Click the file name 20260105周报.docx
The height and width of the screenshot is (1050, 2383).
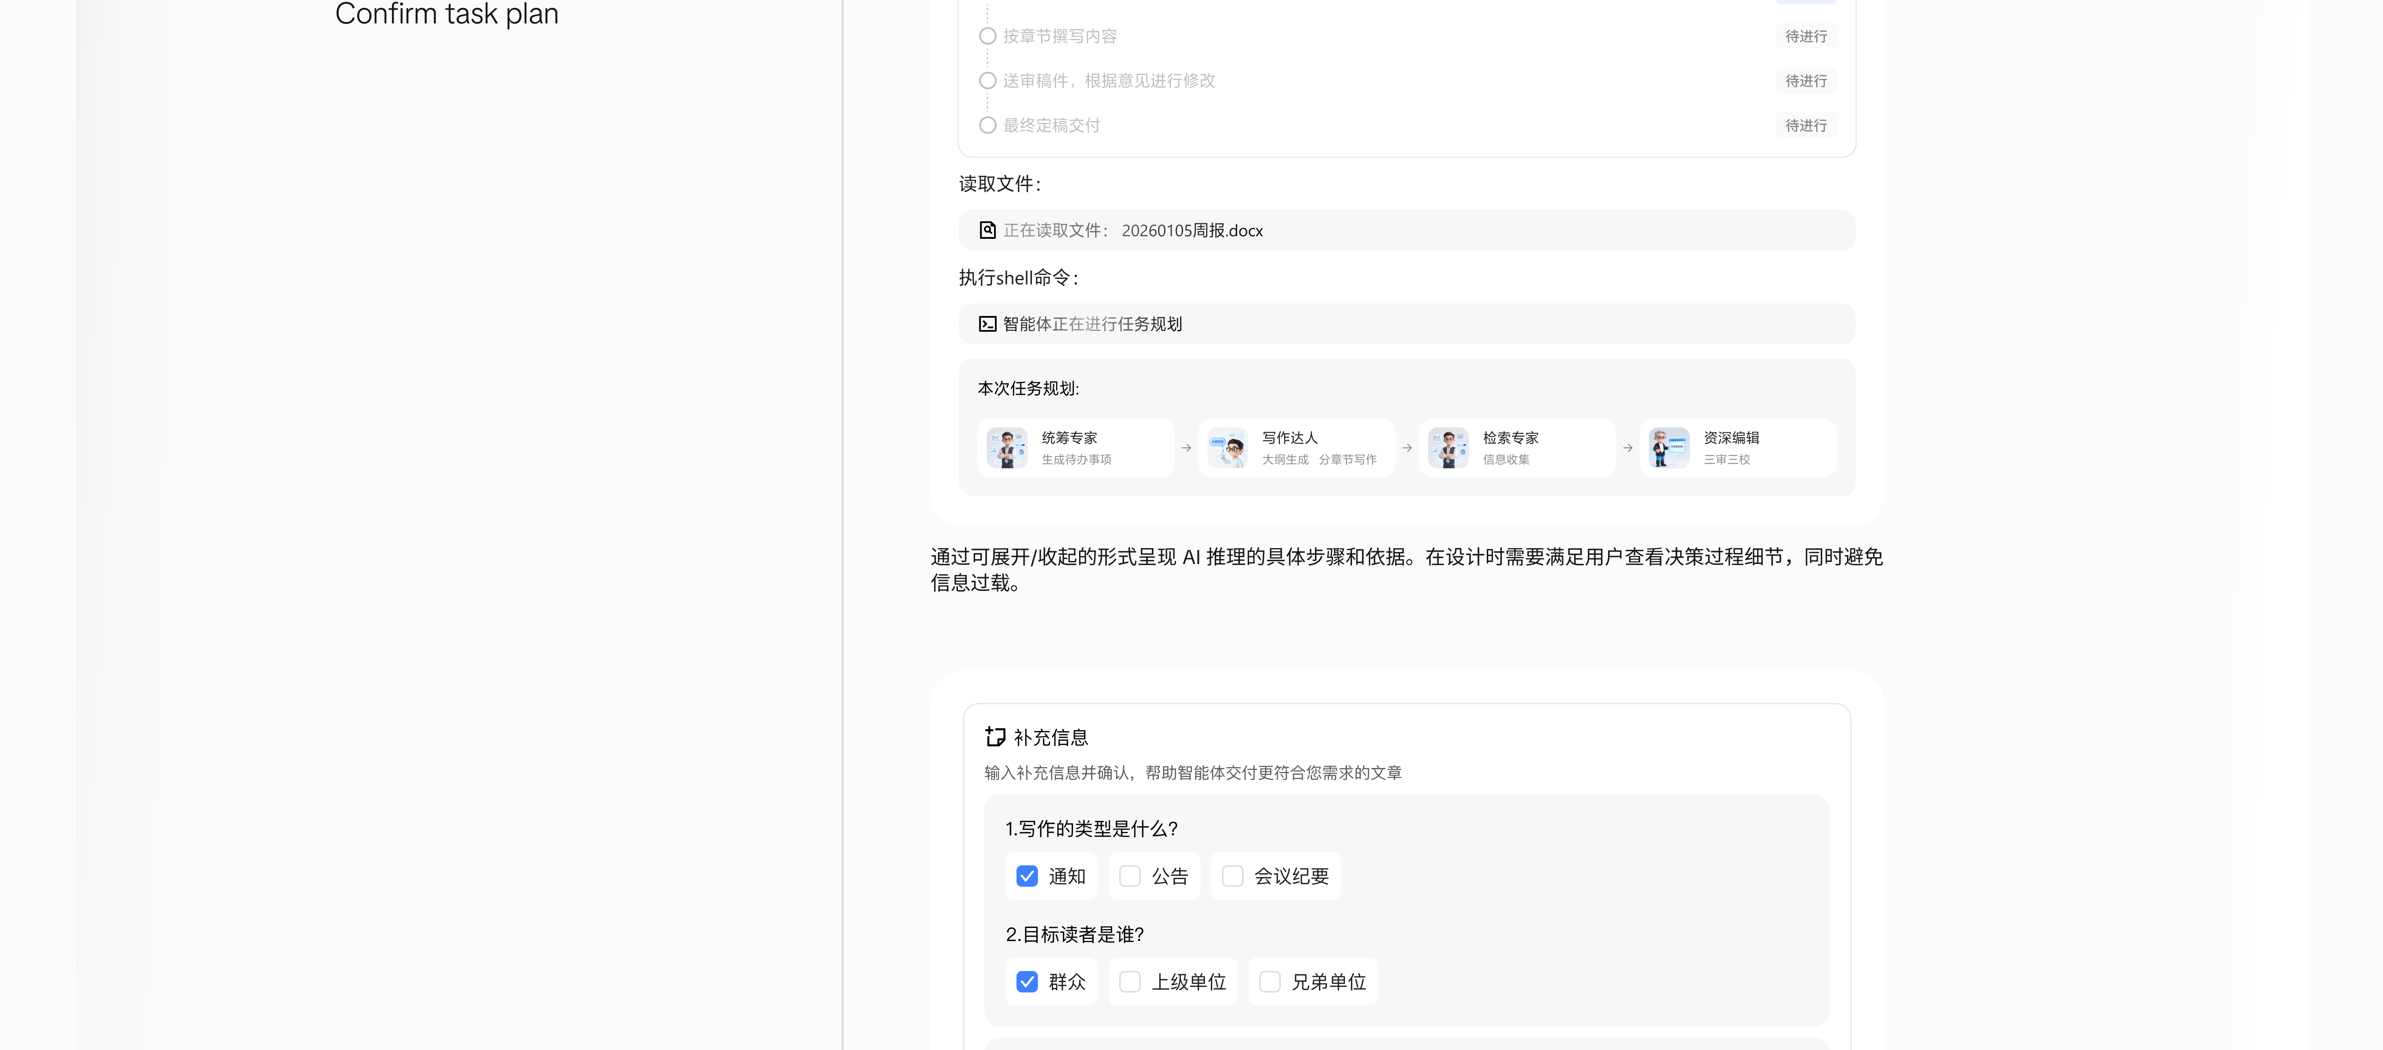pos(1192,230)
